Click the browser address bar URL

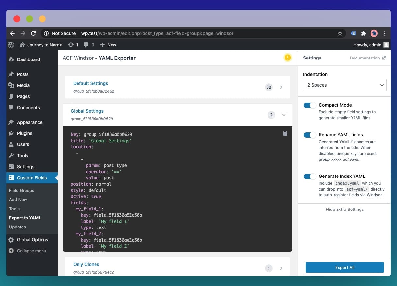[157, 33]
